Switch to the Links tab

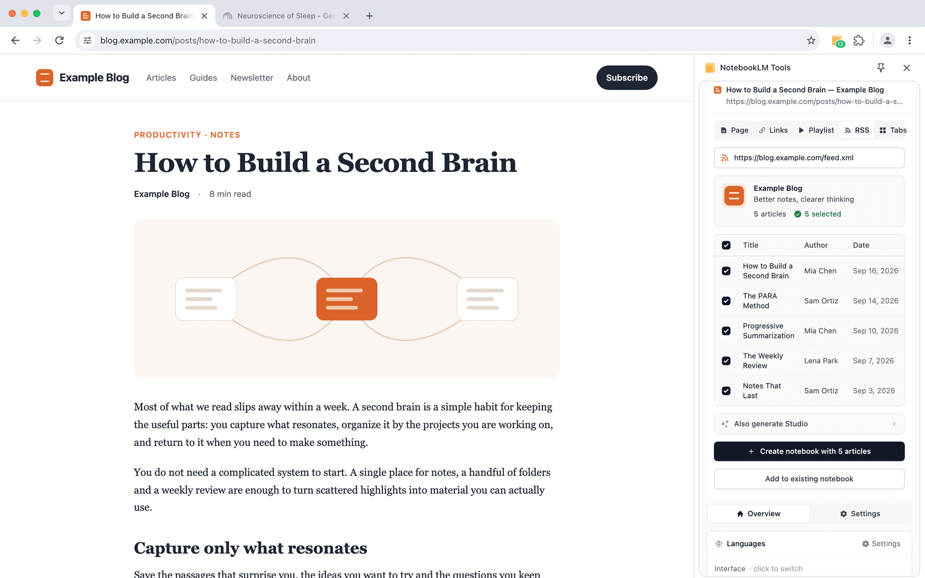tap(773, 130)
